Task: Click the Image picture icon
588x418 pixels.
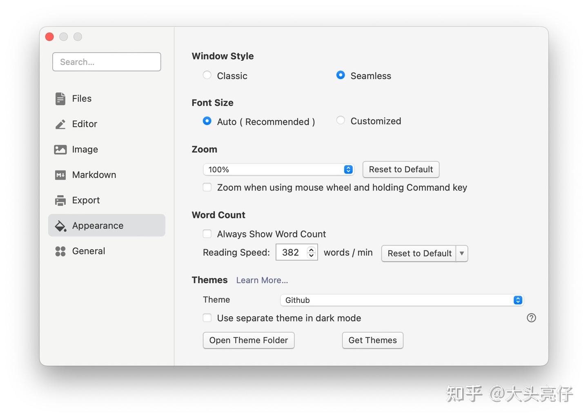Action: 60,150
